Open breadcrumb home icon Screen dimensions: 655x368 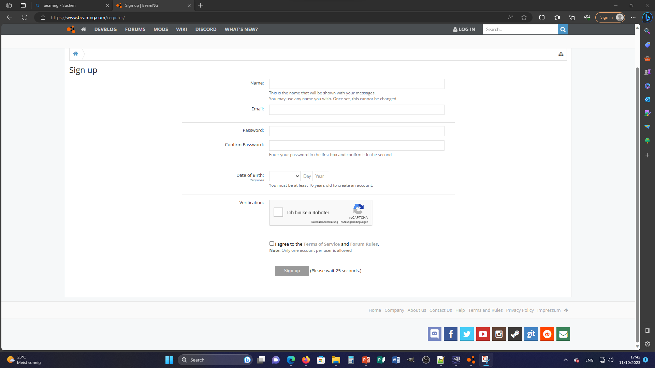pyautogui.click(x=75, y=53)
